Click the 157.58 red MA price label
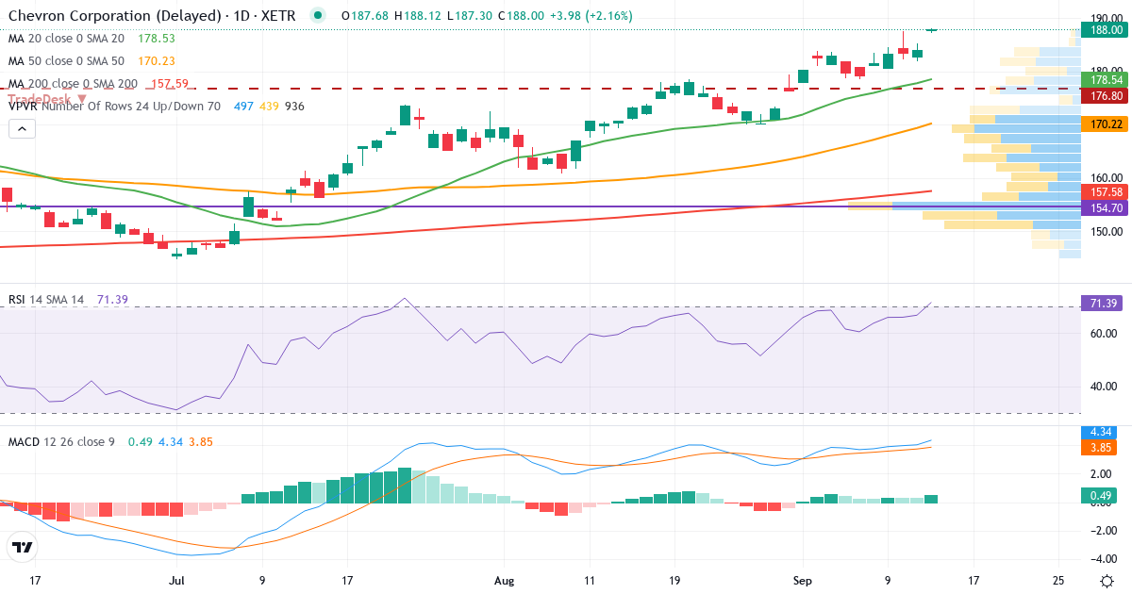Viewport: 1132px width, 594px height. tap(1105, 191)
